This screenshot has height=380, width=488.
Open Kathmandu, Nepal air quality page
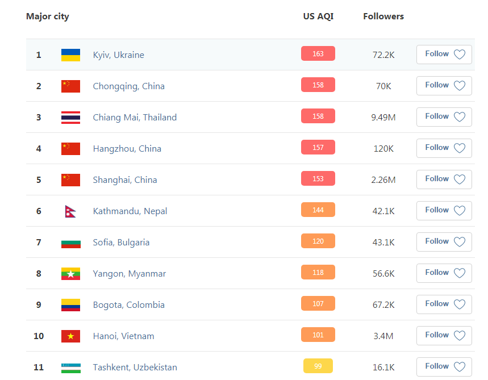130,211
